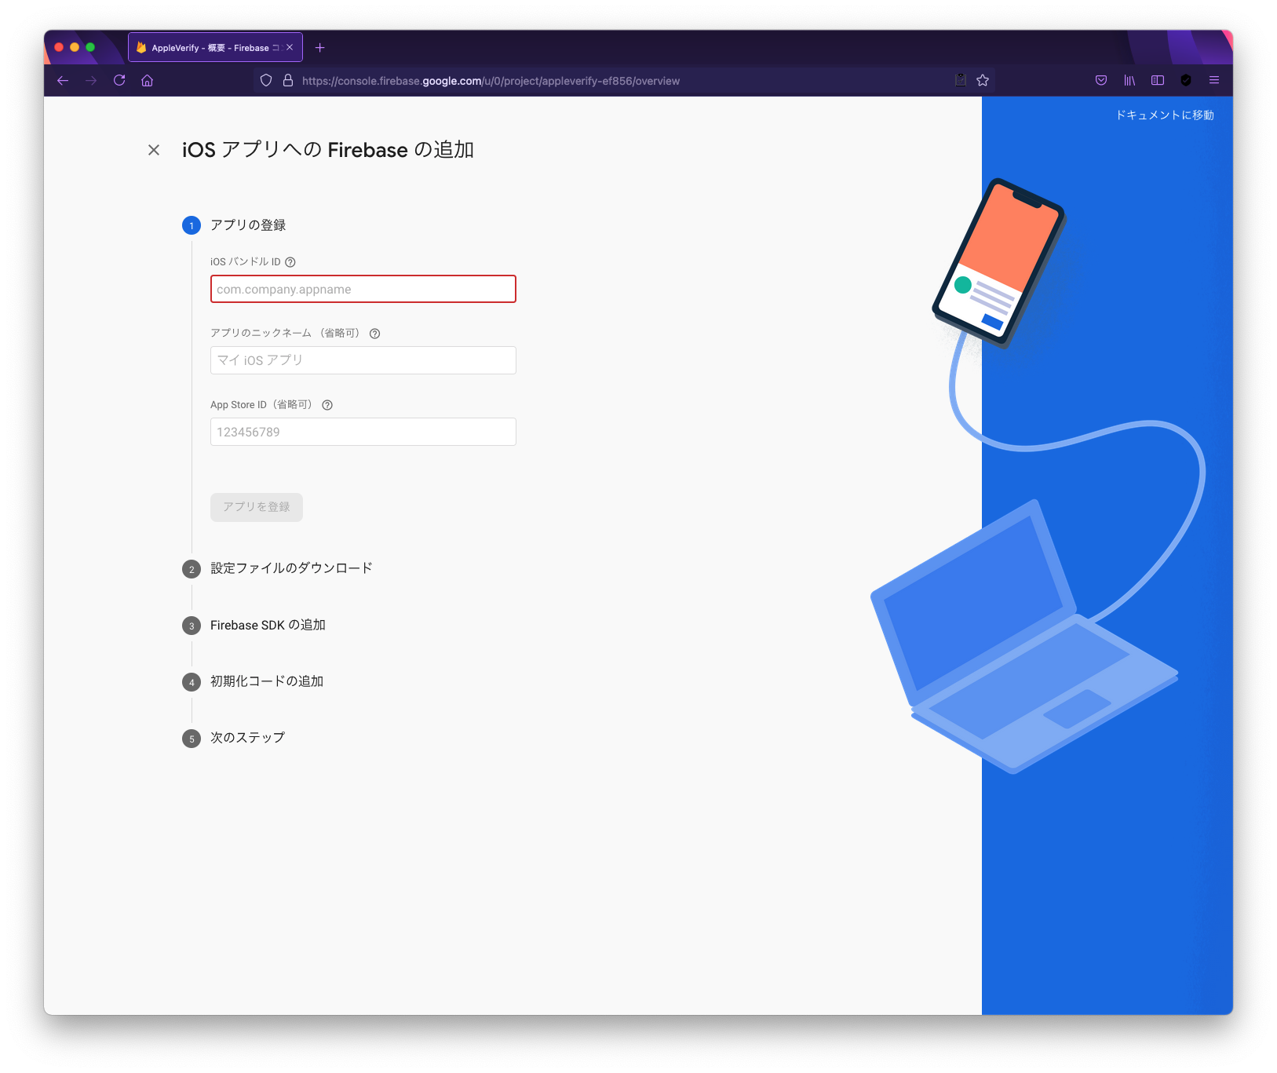Open the browser home page icon
Viewport: 1277px width, 1073px height.
(147, 80)
